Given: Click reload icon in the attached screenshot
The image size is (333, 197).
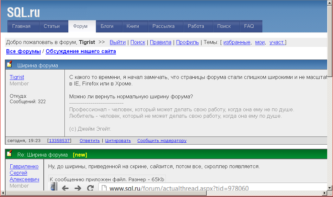Looking at the screenshot, I should point(90,188).
